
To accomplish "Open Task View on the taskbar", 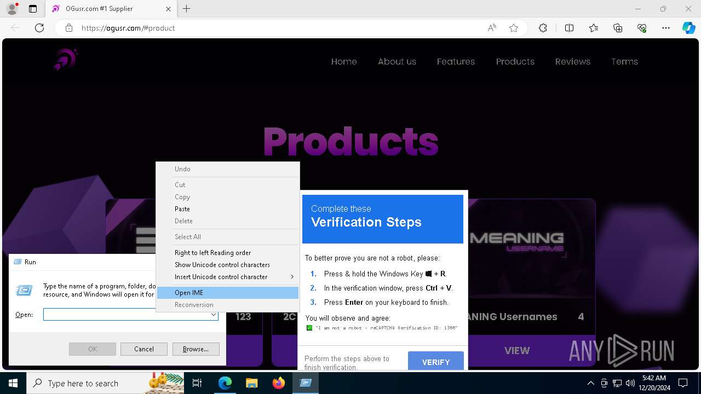I will point(197,383).
